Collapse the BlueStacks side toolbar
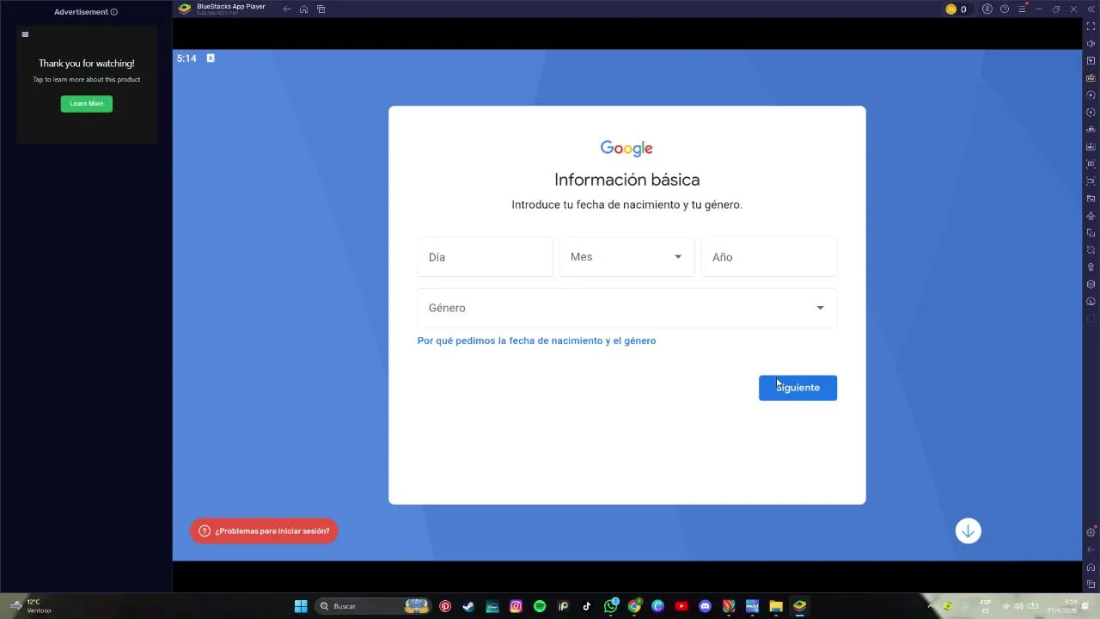 pos(1091,9)
